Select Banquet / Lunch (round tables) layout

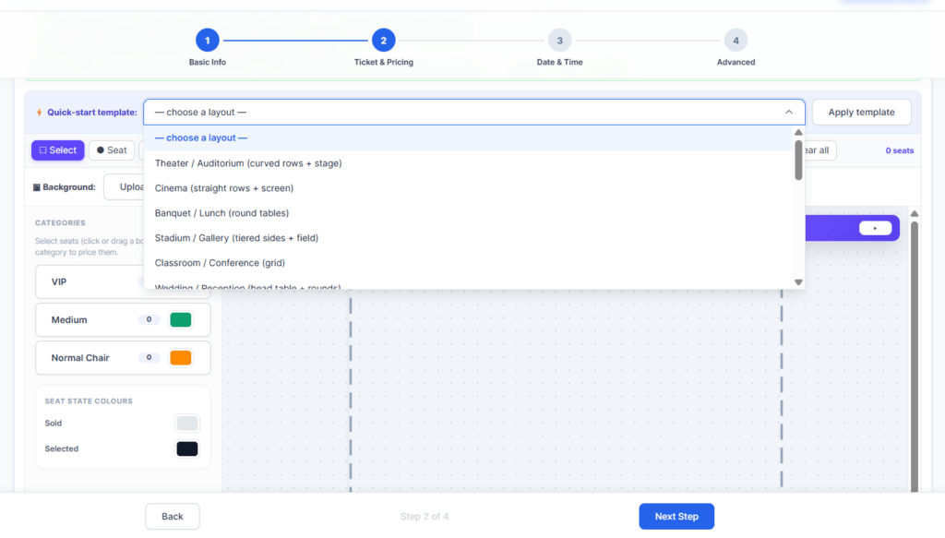468,212
